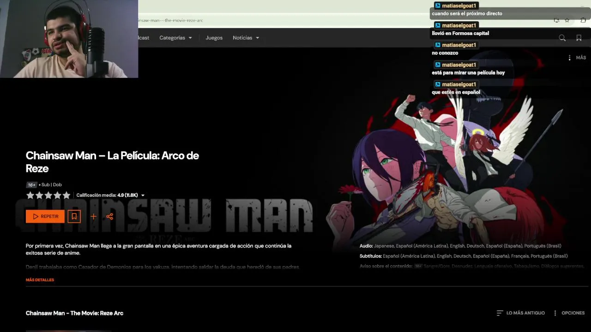
Task: Click the browser bookmark star icon
Action: [x=567, y=20]
